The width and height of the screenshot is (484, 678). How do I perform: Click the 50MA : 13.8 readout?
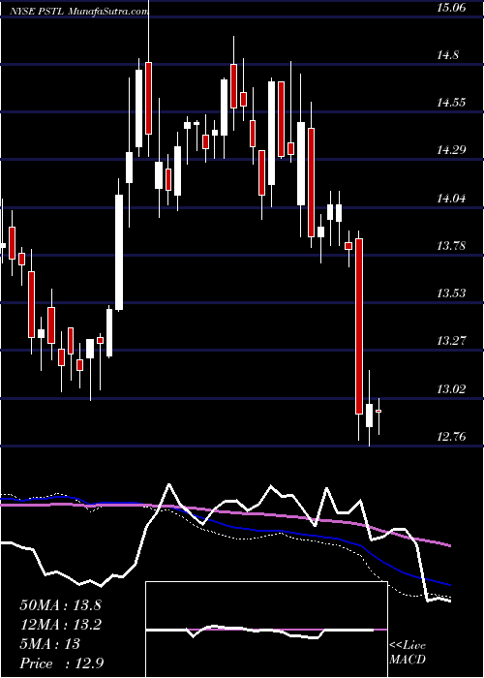(61, 605)
